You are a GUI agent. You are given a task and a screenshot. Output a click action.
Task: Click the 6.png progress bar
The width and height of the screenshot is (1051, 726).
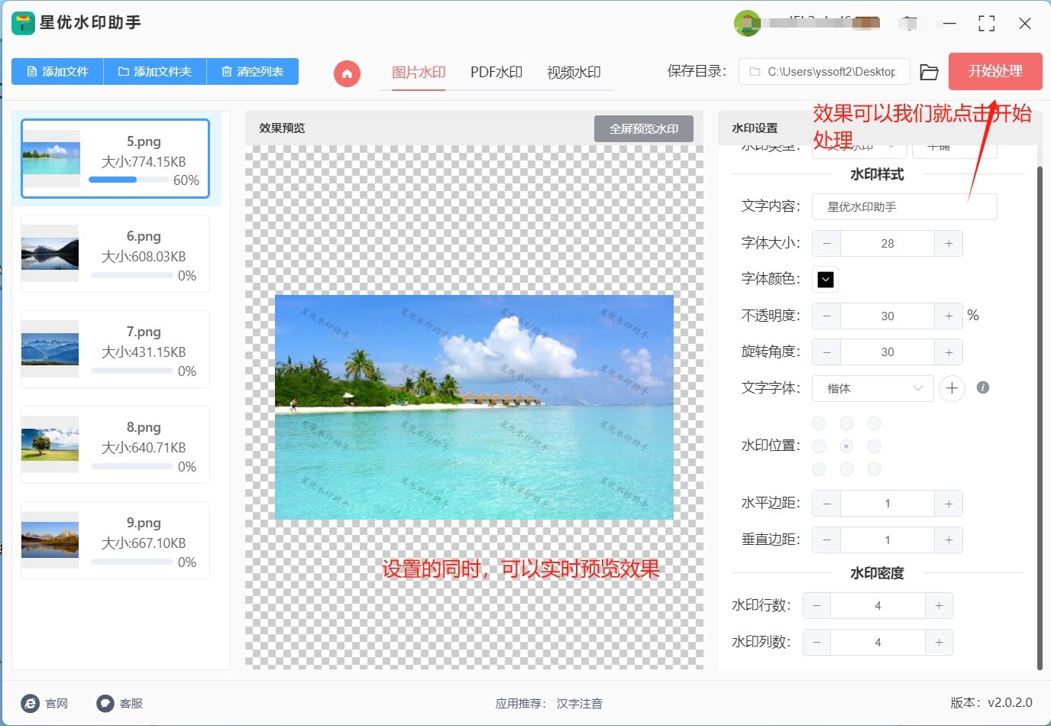tap(131, 275)
